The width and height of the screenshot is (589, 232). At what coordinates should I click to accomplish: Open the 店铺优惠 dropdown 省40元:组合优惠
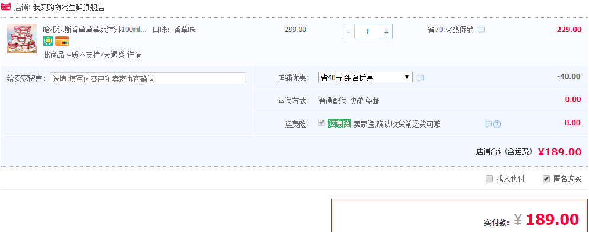[x=366, y=78]
